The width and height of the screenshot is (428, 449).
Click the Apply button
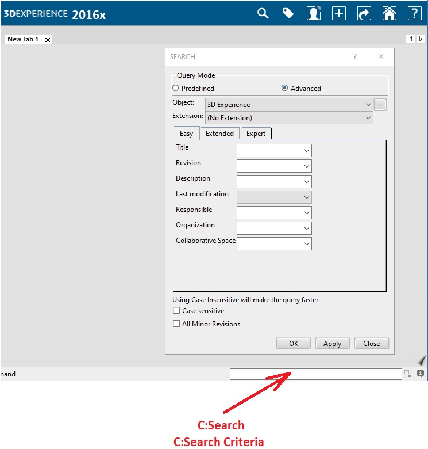click(332, 343)
